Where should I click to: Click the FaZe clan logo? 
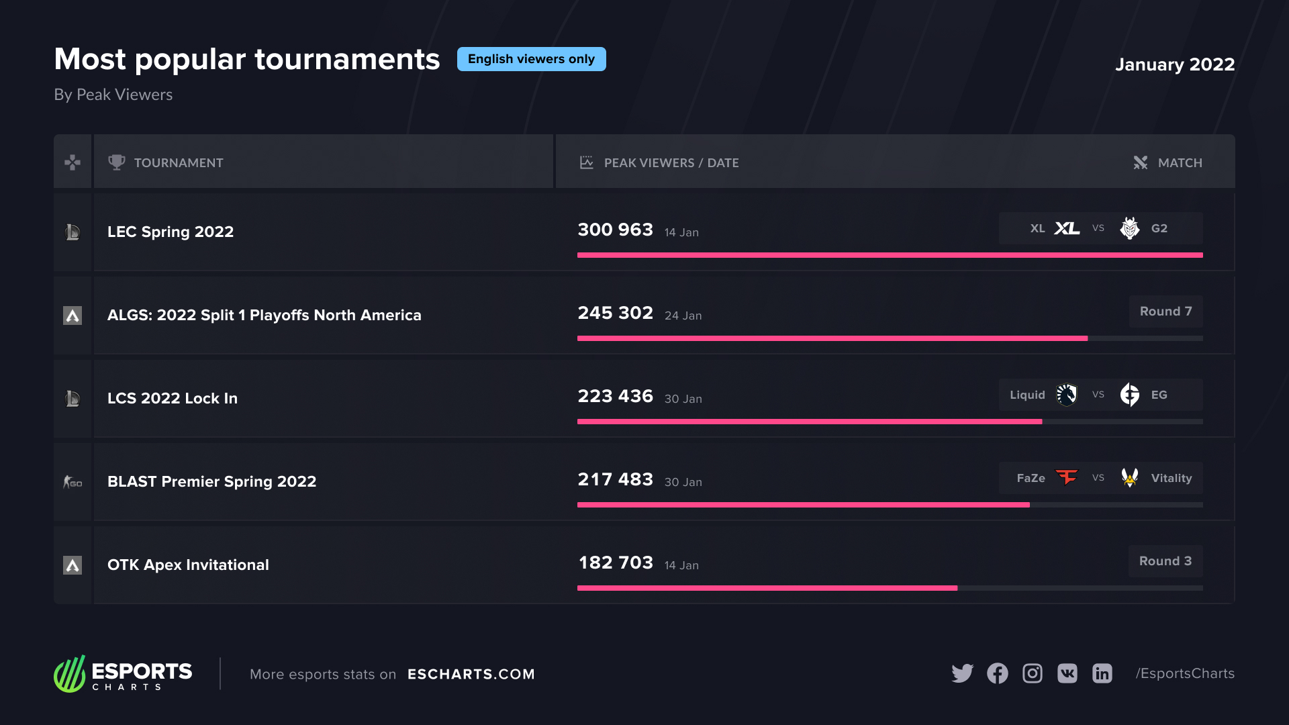coord(1067,477)
